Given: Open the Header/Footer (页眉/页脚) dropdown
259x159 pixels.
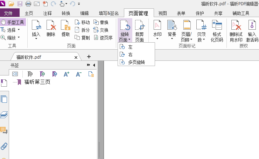Looking at the screenshot, I should pyautogui.click(x=187, y=30).
